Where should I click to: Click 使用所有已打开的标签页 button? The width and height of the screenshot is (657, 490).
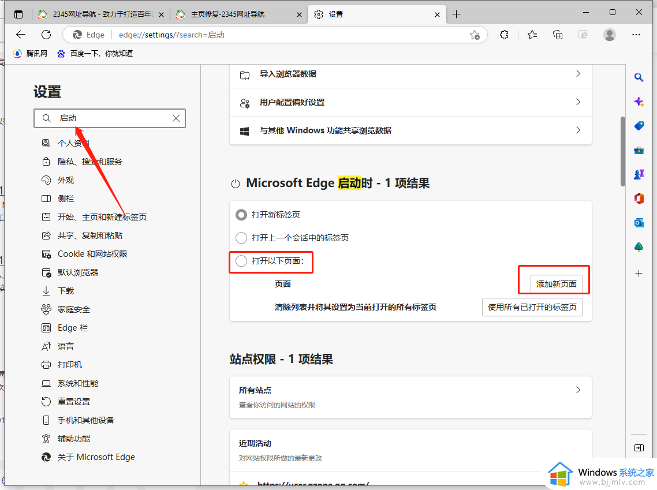(x=532, y=307)
